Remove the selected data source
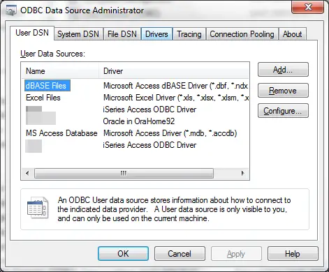This screenshot has height=272, width=329. [283, 91]
